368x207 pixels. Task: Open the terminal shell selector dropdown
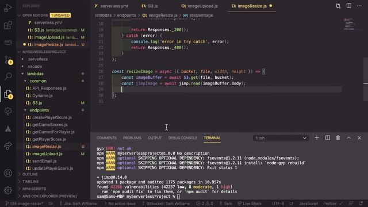281,138
